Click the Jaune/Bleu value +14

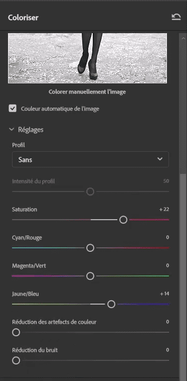(x=164, y=294)
